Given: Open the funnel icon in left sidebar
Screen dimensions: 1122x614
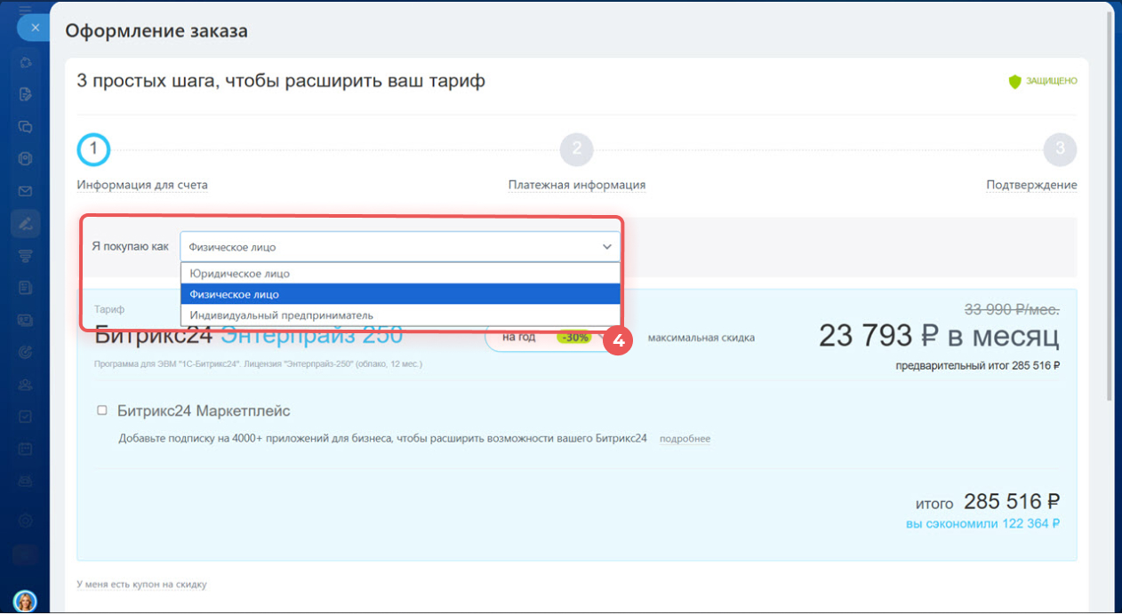Looking at the screenshot, I should 26,256.
